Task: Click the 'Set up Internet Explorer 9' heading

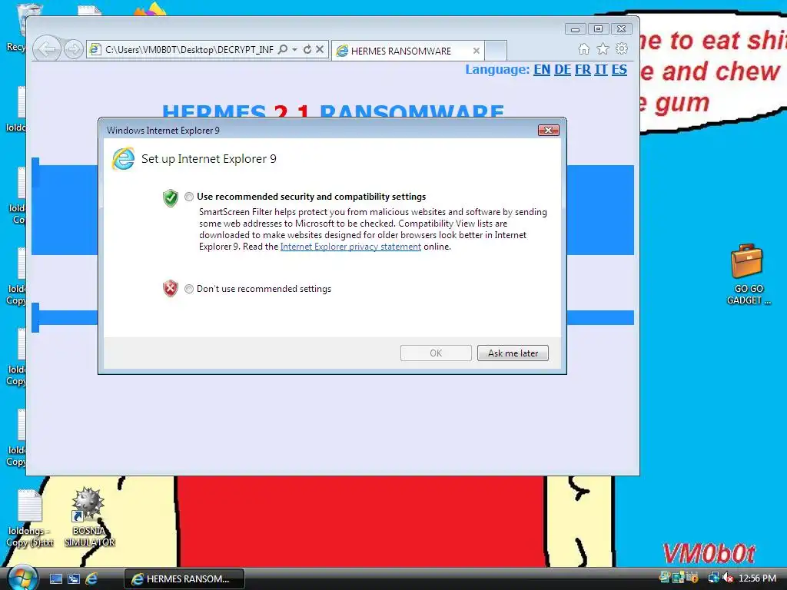Action: pos(209,158)
